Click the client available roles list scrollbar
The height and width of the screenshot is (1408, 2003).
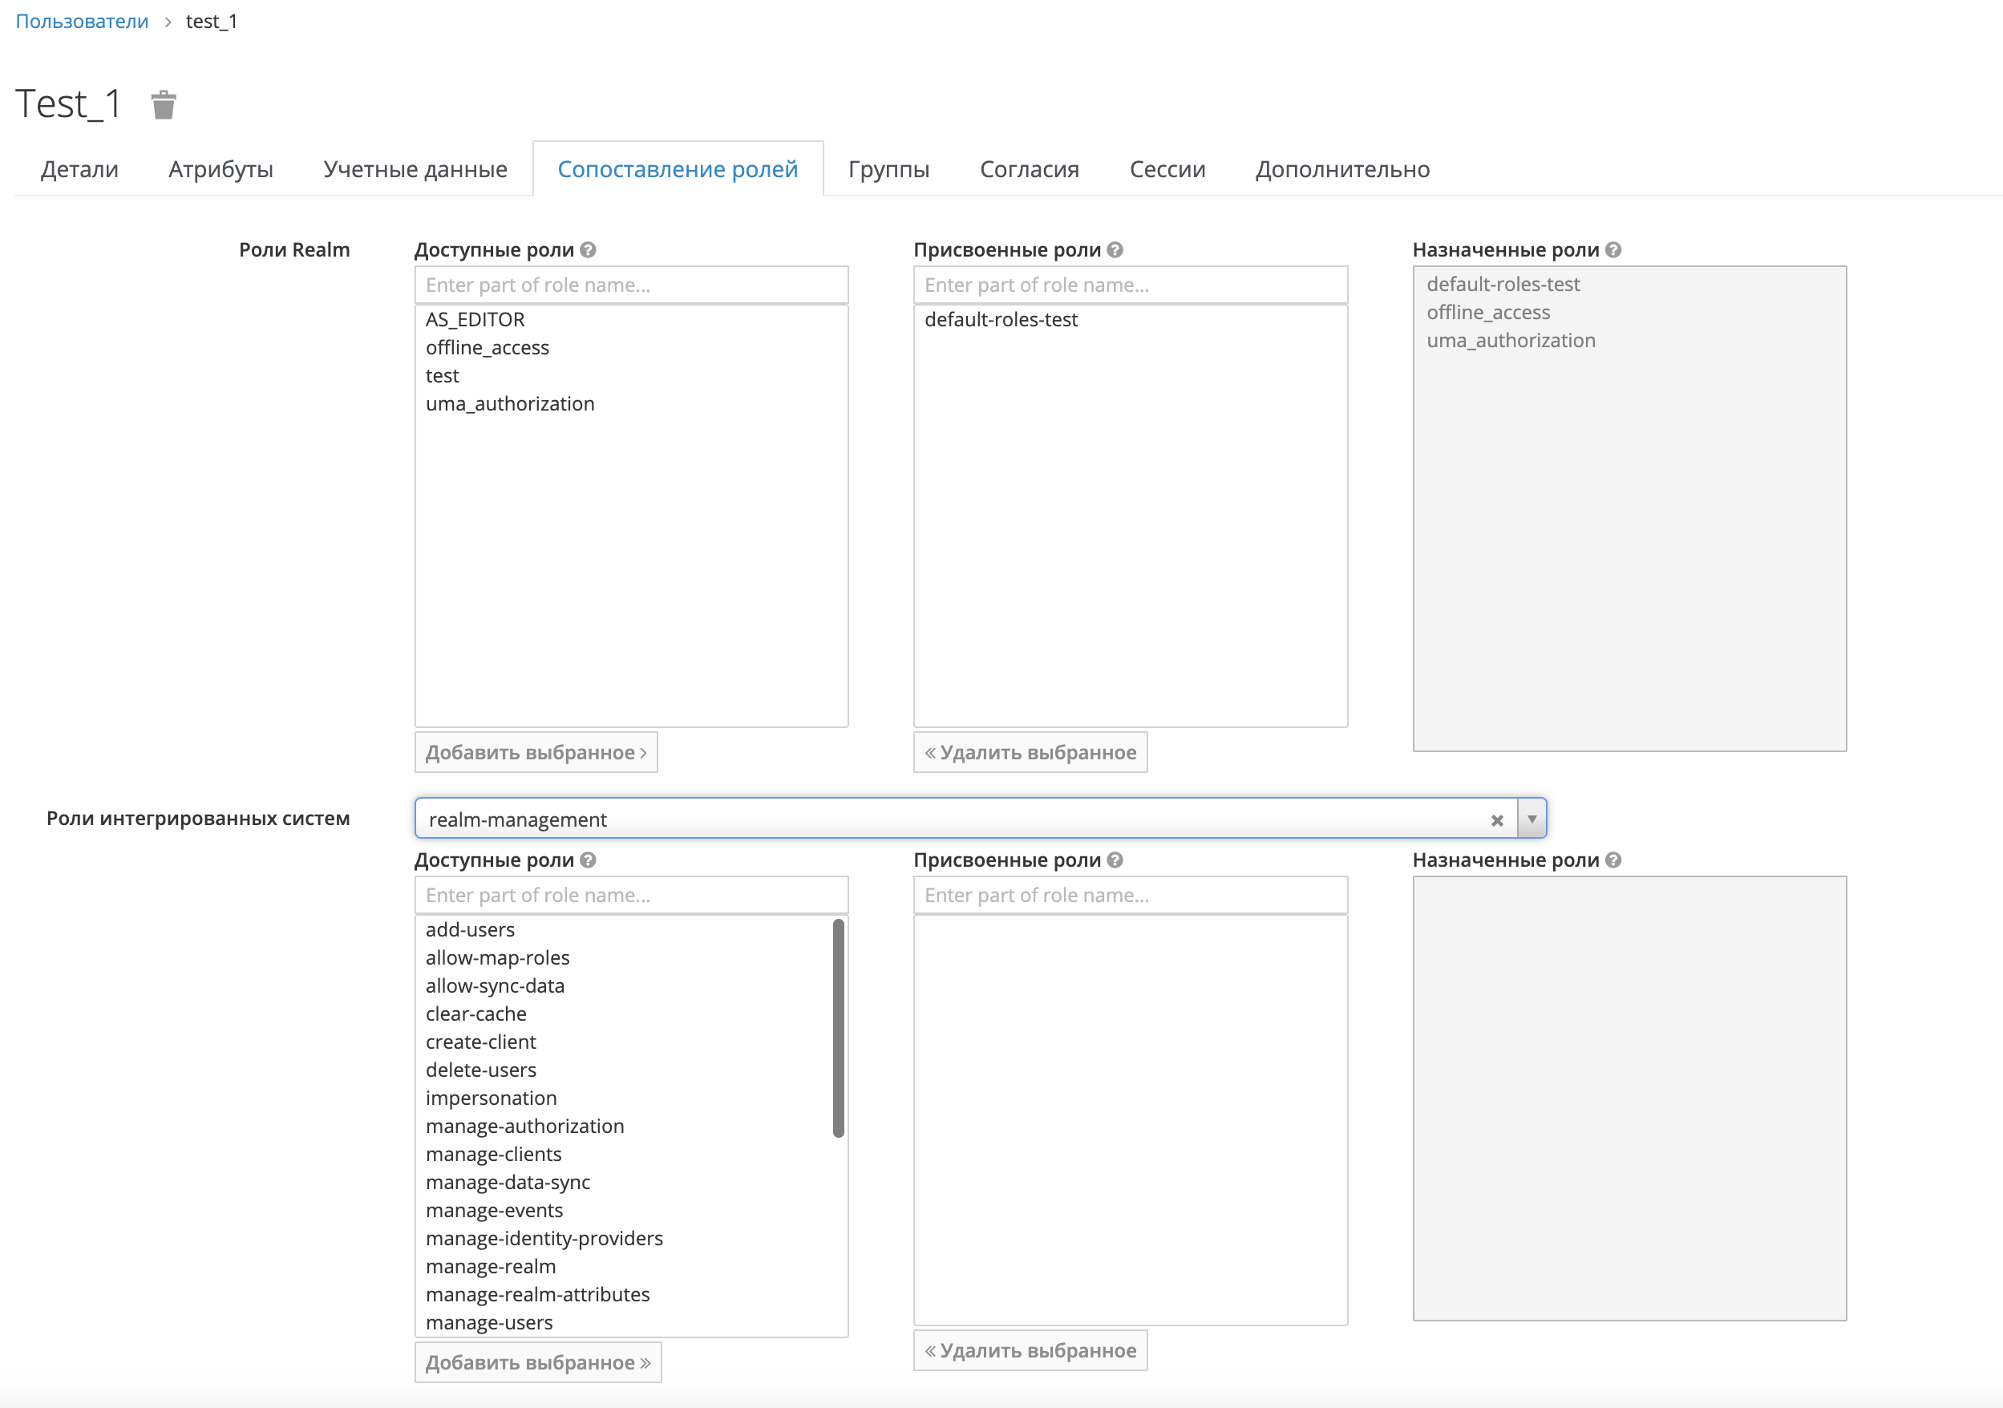tap(839, 1030)
